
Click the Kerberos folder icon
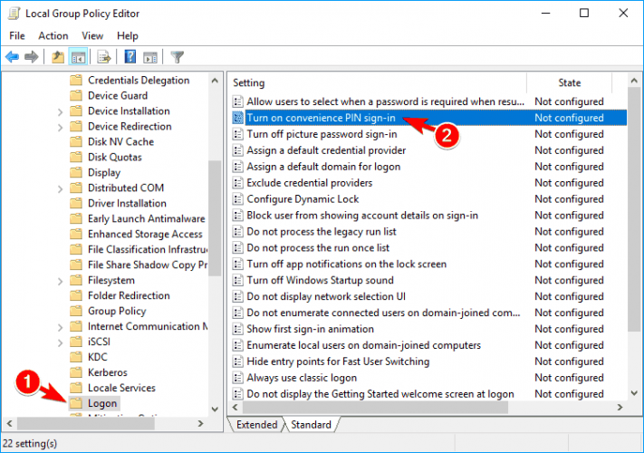tap(76, 372)
